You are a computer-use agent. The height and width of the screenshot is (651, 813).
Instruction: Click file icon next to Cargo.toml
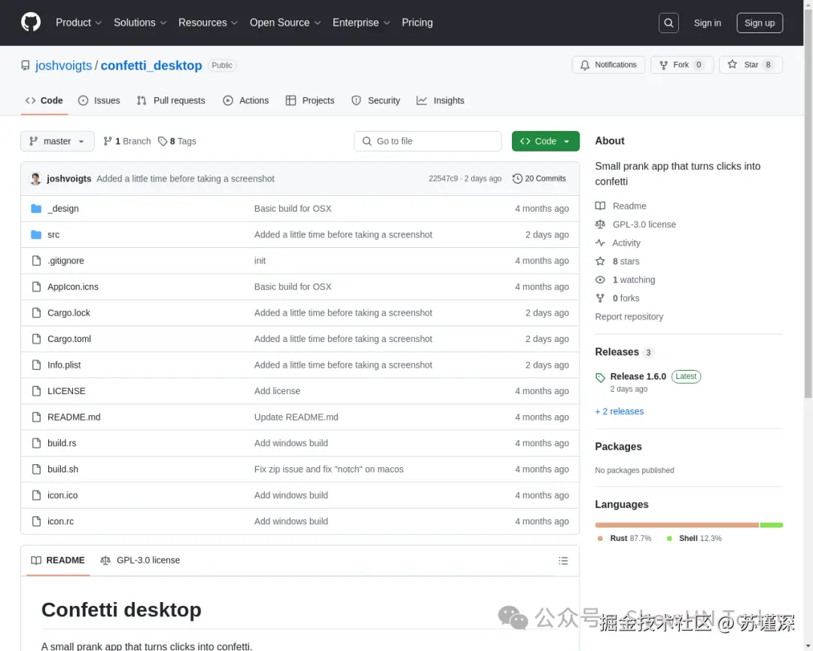click(36, 339)
